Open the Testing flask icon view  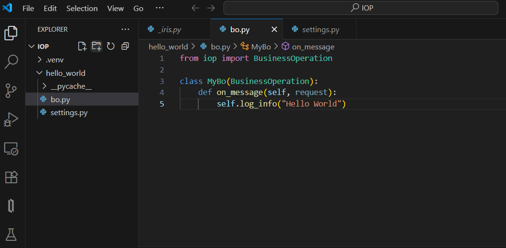[11, 234]
